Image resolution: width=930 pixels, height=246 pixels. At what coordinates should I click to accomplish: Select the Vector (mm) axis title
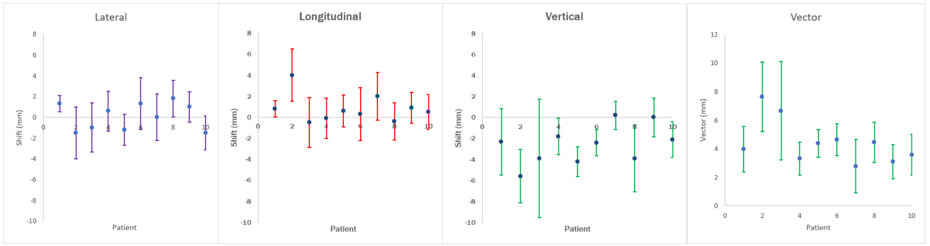pyautogui.click(x=703, y=120)
